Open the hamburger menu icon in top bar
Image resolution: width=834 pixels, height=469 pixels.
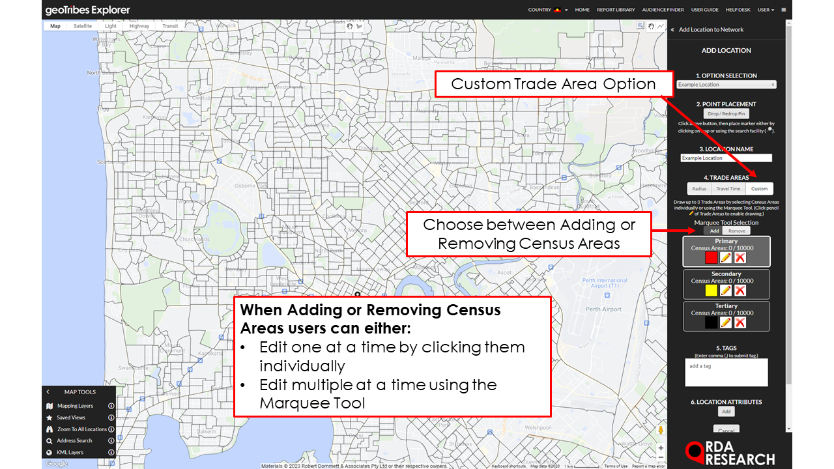pyautogui.click(x=783, y=10)
